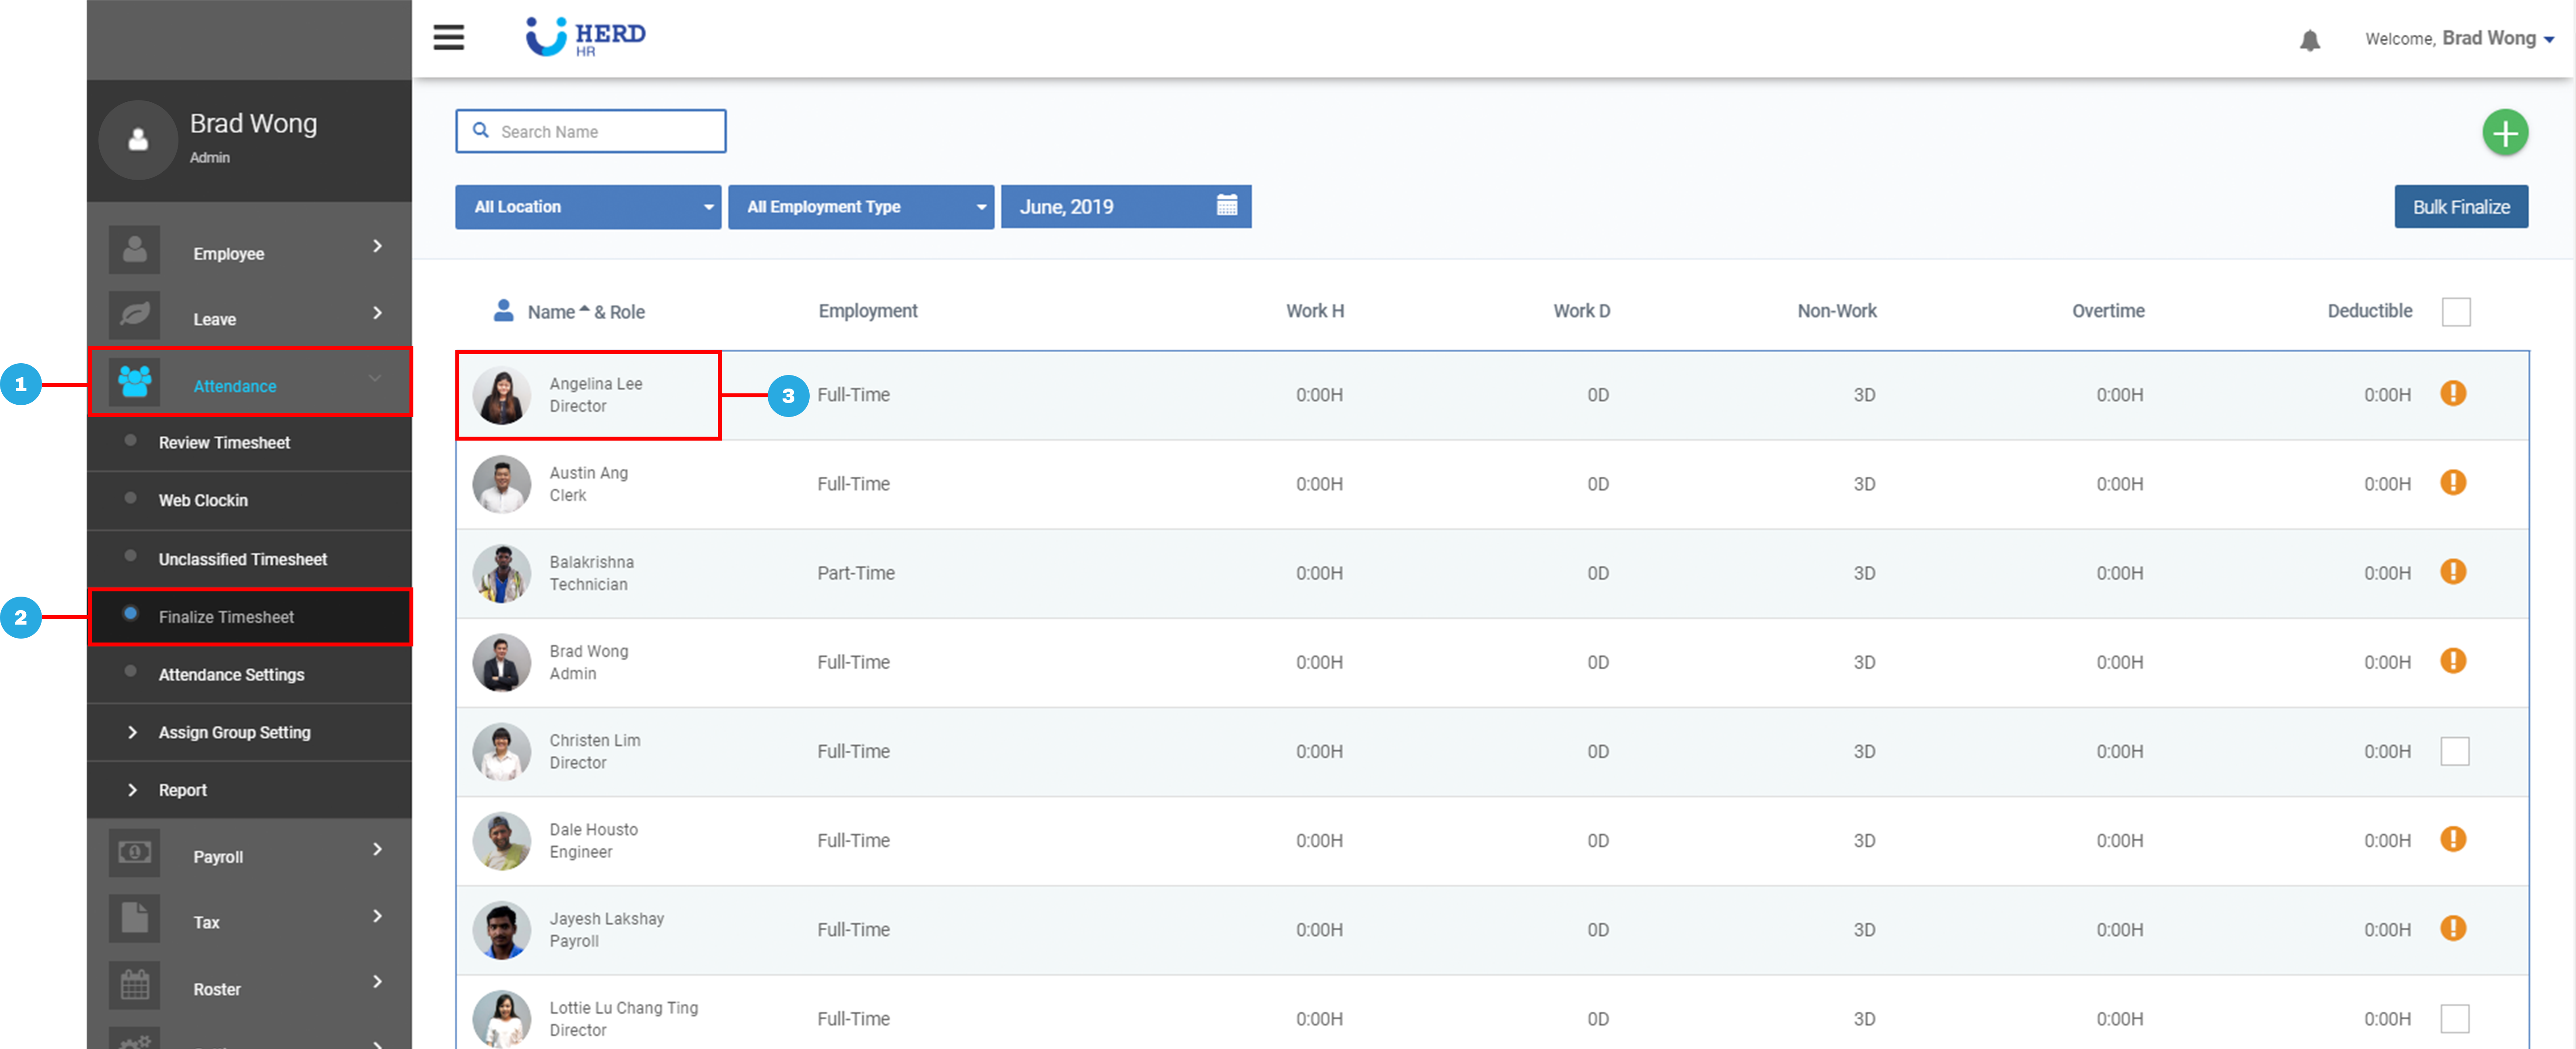Viewport: 2576px width, 1049px height.
Task: Open the hamburger menu icon
Action: pyautogui.click(x=448, y=37)
